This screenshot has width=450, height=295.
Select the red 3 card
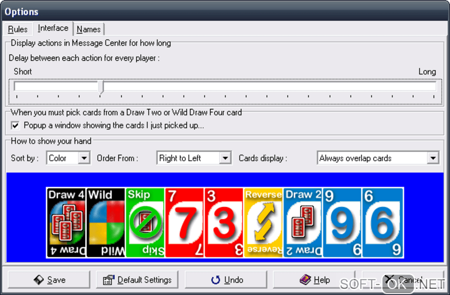[x=224, y=222]
